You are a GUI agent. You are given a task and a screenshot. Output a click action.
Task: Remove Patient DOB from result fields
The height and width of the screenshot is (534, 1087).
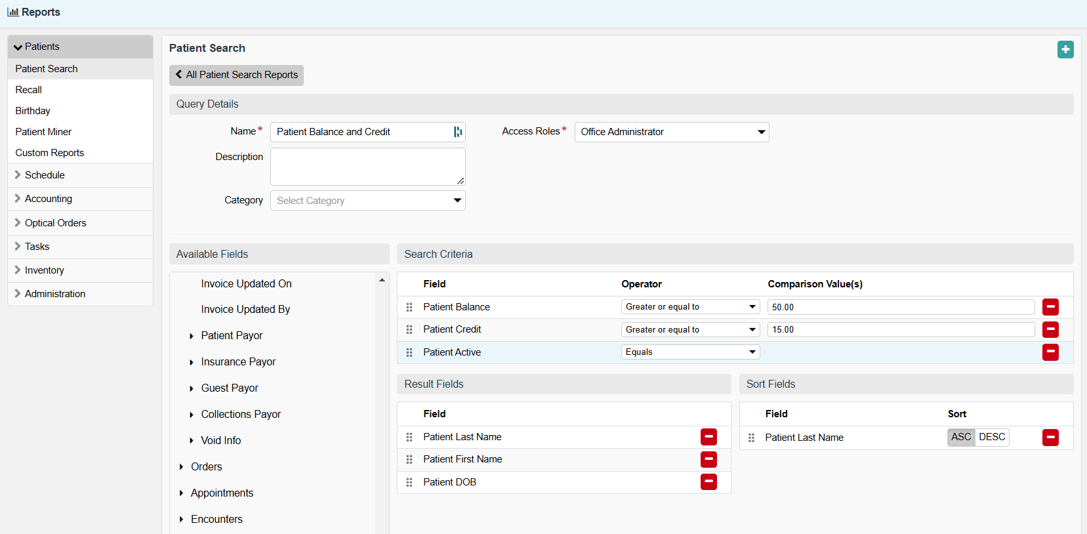[x=708, y=482]
